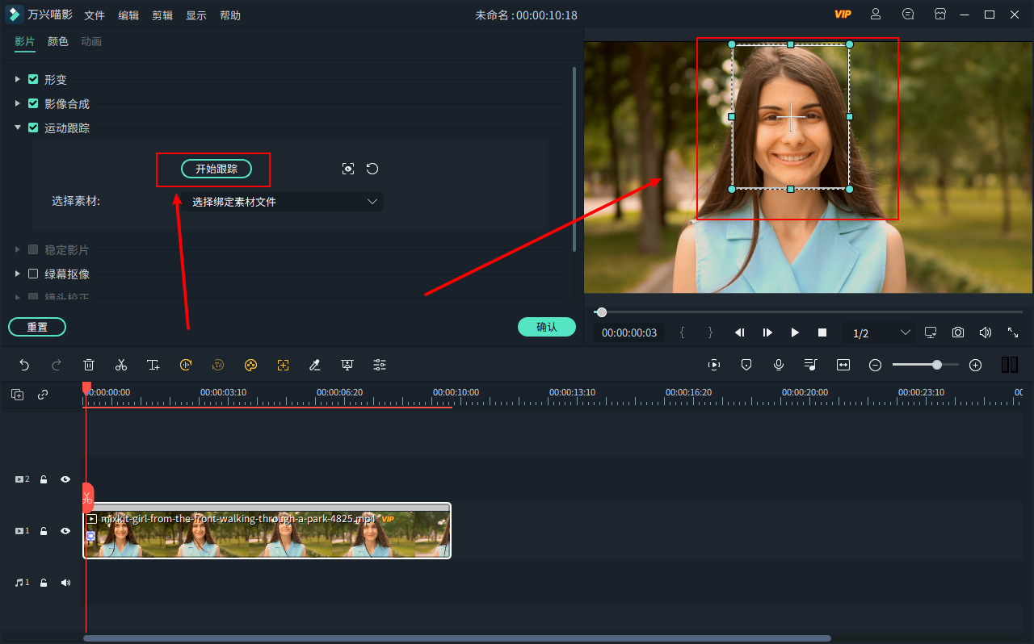This screenshot has width=1034, height=644.
Task: Click the microphone voiceover record icon
Action: 779,365
